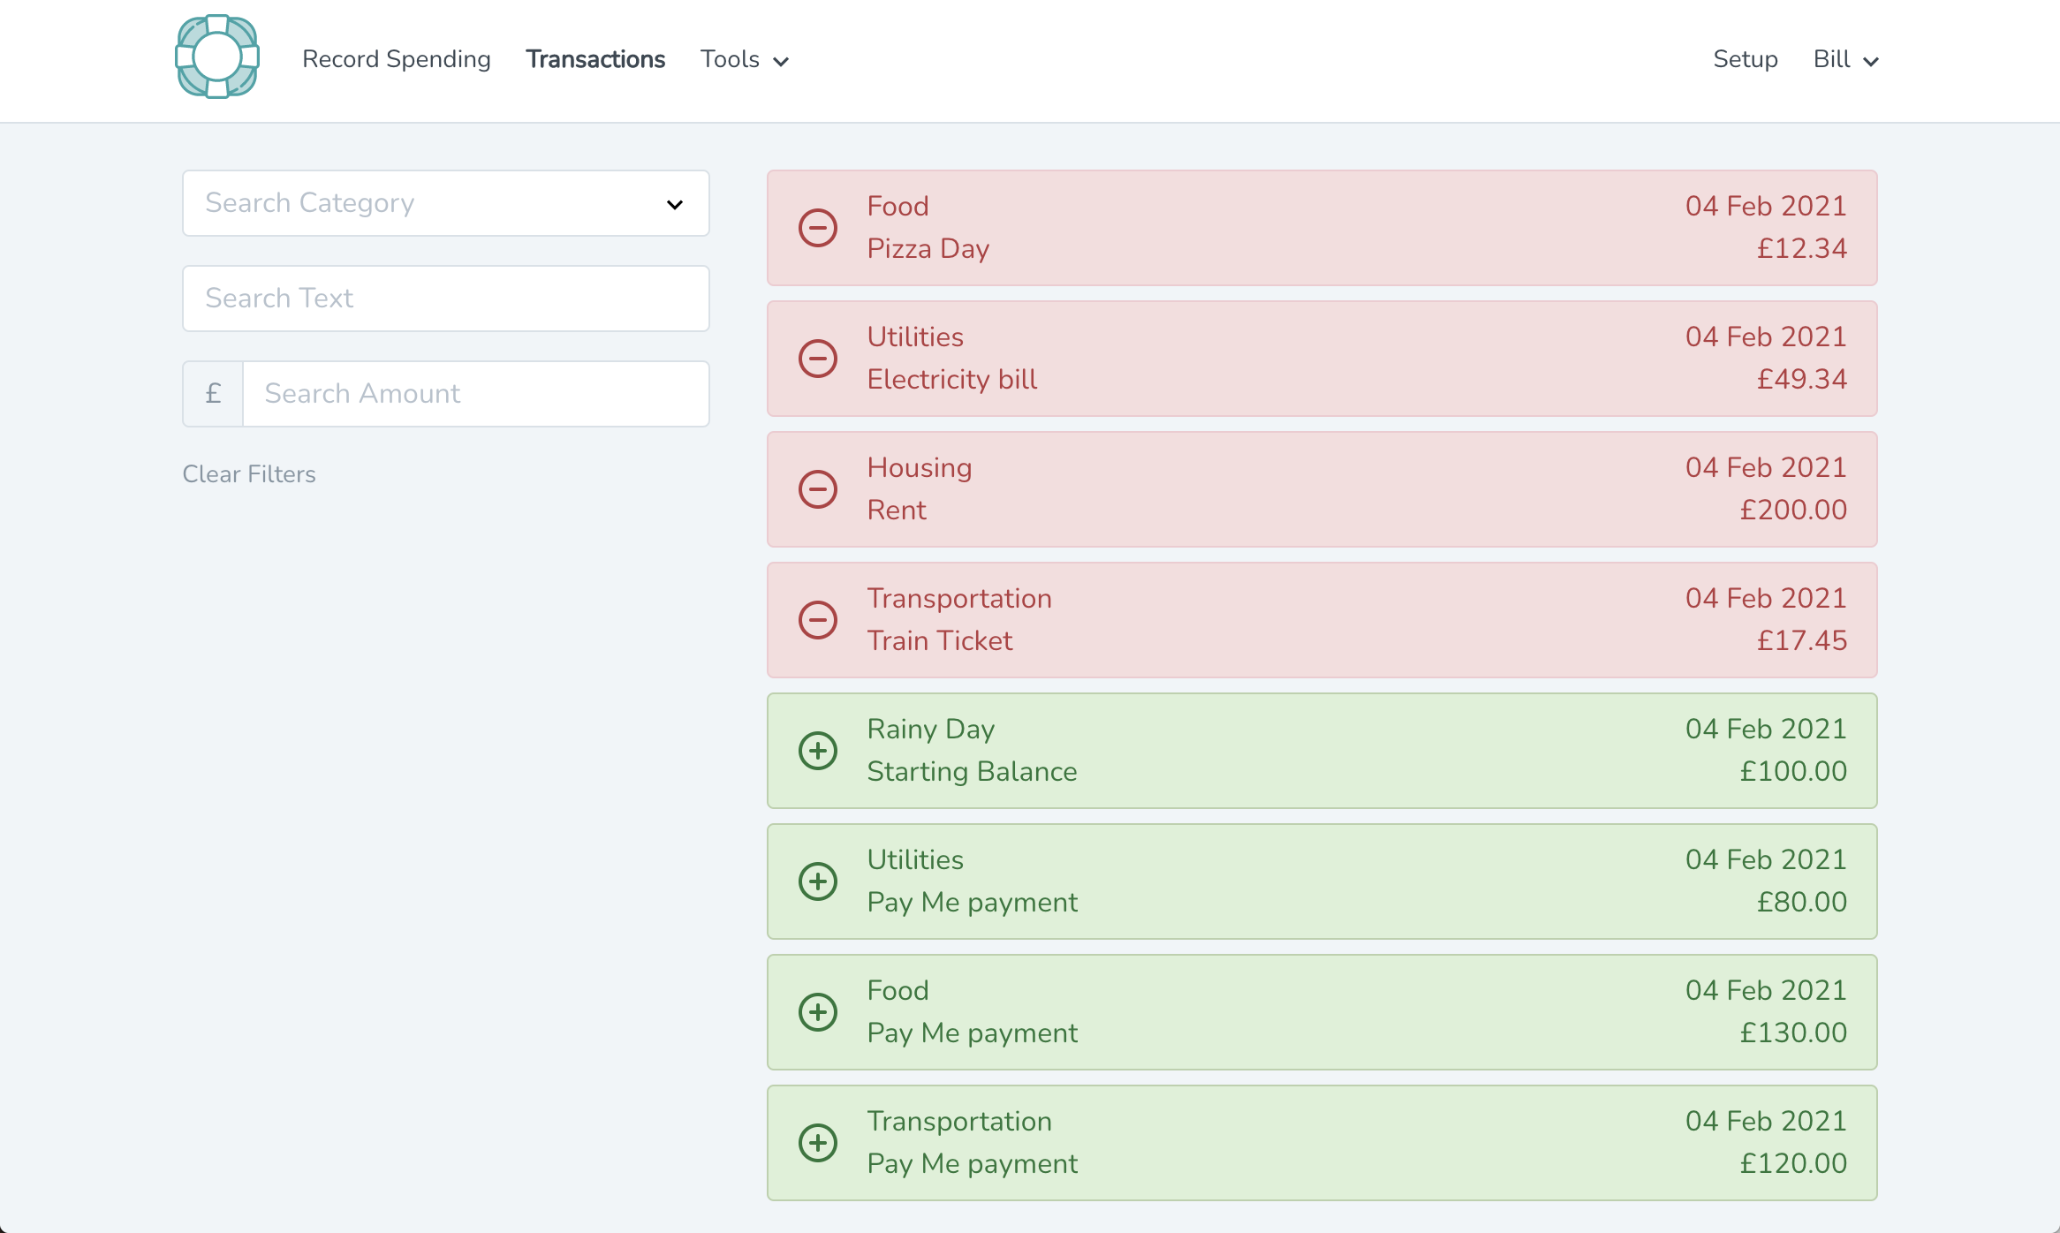Click minus icon on Train Ticket row
The height and width of the screenshot is (1233, 2060).
pos(818,620)
